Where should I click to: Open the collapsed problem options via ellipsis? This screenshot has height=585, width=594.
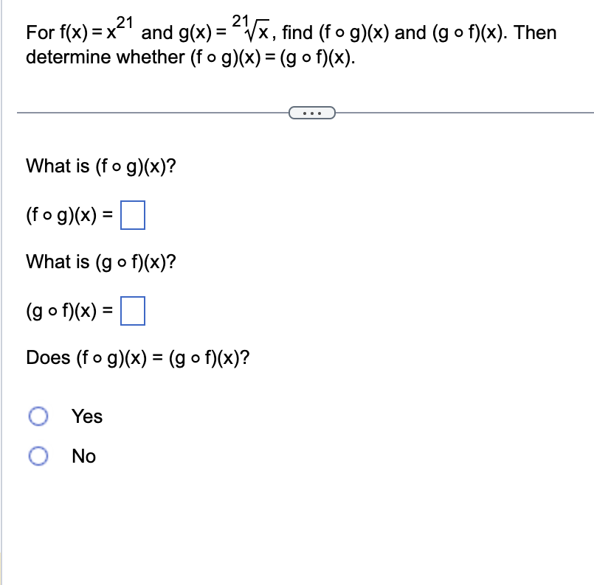point(312,111)
